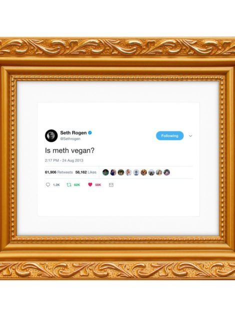Send tweet via the envelope message icon
The width and height of the screenshot is (235, 317).
click(111, 185)
